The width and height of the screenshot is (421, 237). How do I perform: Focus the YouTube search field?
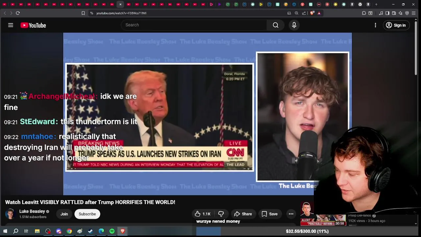[194, 25]
